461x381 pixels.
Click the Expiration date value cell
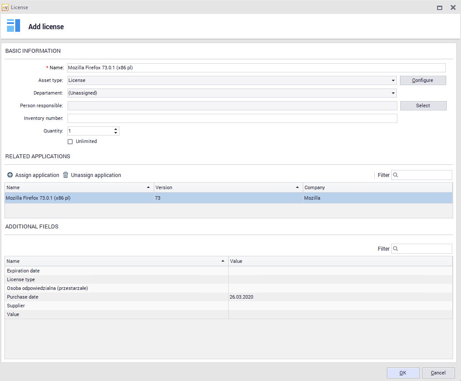[340, 271]
